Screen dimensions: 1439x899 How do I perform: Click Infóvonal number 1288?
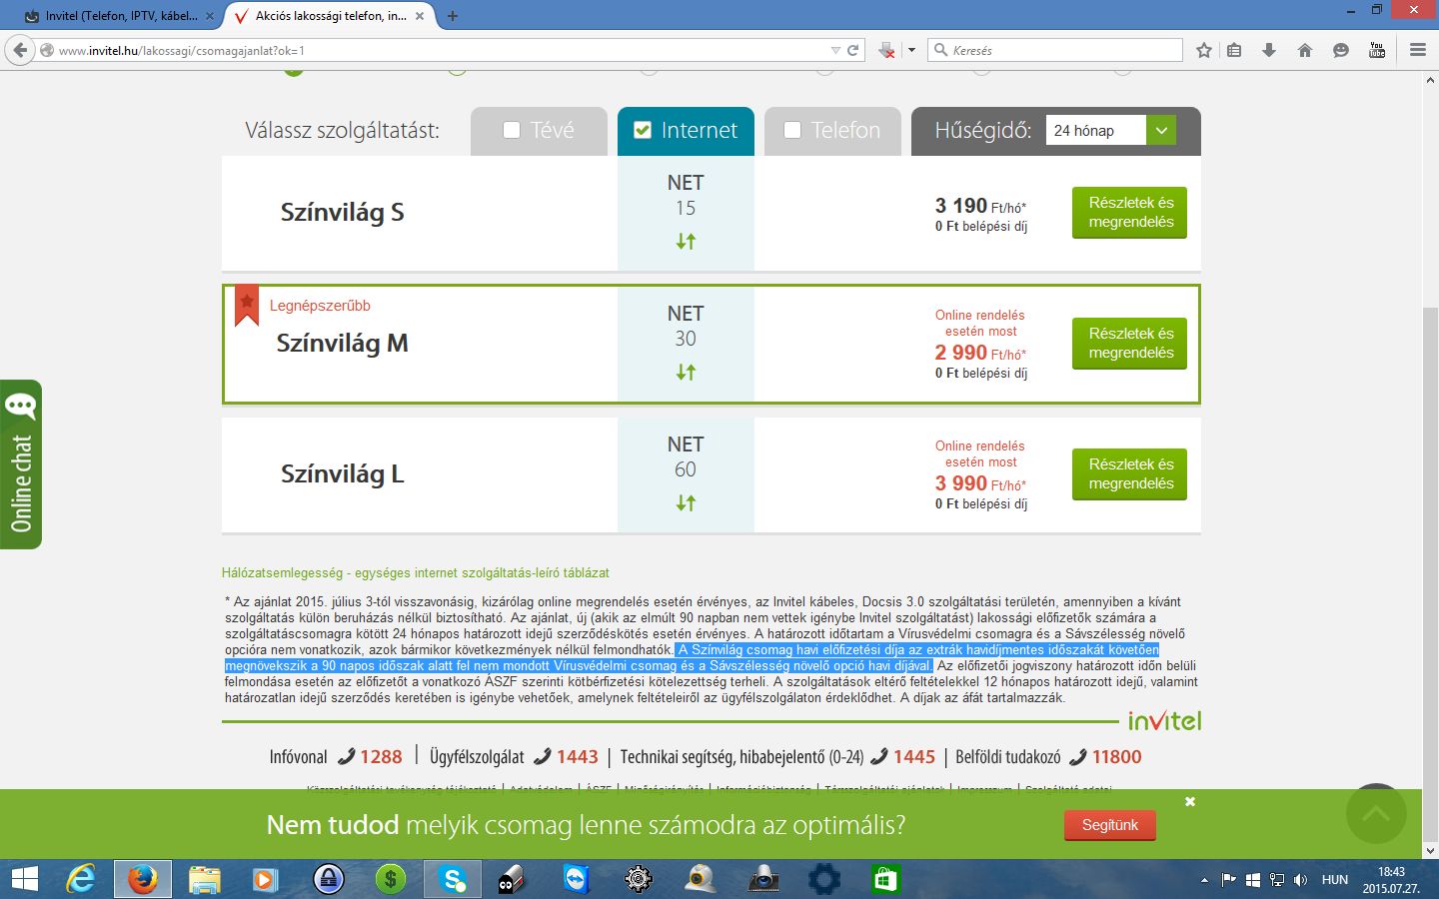click(381, 757)
